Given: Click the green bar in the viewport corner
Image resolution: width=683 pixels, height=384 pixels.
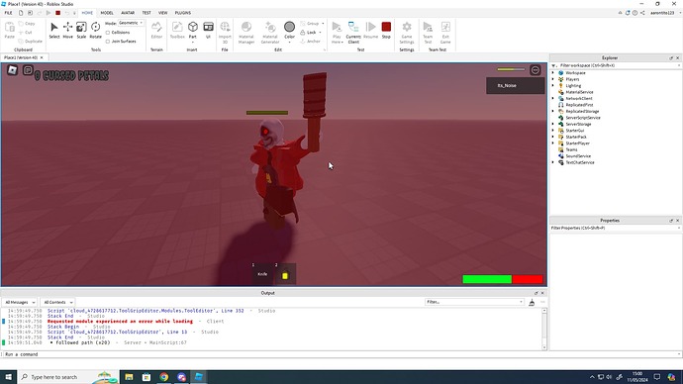Looking at the screenshot, I should tap(487, 279).
